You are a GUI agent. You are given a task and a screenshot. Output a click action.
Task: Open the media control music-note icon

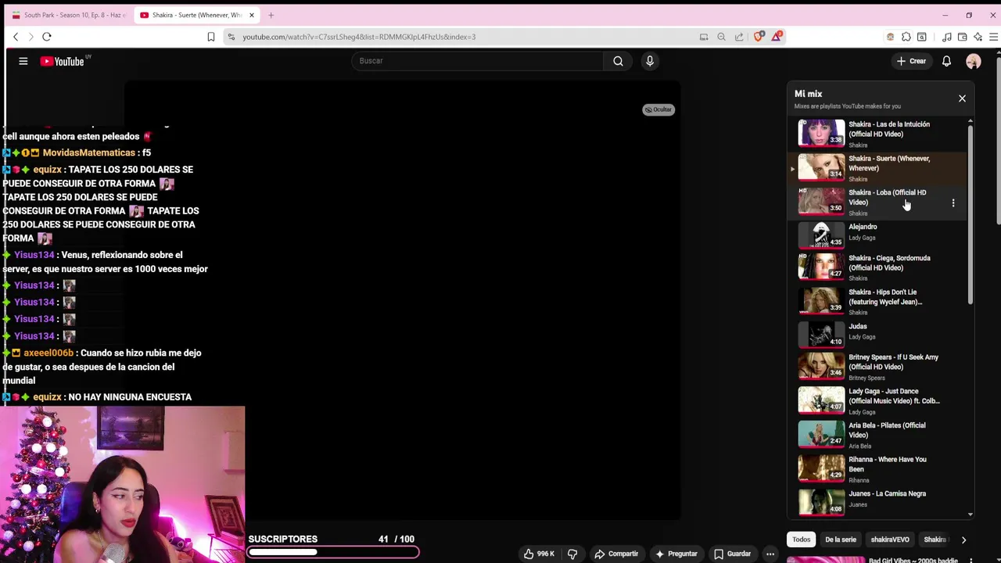click(x=946, y=37)
